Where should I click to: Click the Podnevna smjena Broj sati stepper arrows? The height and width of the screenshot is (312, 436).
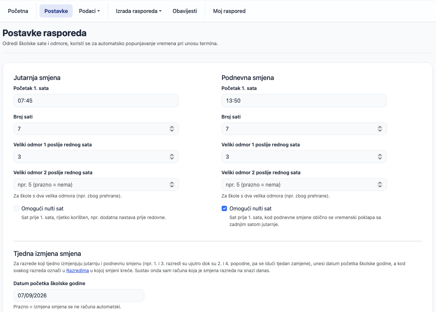point(380,129)
